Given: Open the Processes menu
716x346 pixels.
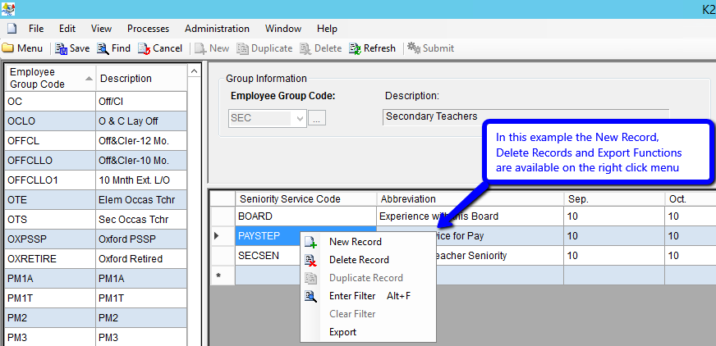Looking at the screenshot, I should click(x=148, y=29).
